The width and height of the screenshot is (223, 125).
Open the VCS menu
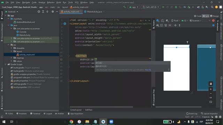pos(77,2)
